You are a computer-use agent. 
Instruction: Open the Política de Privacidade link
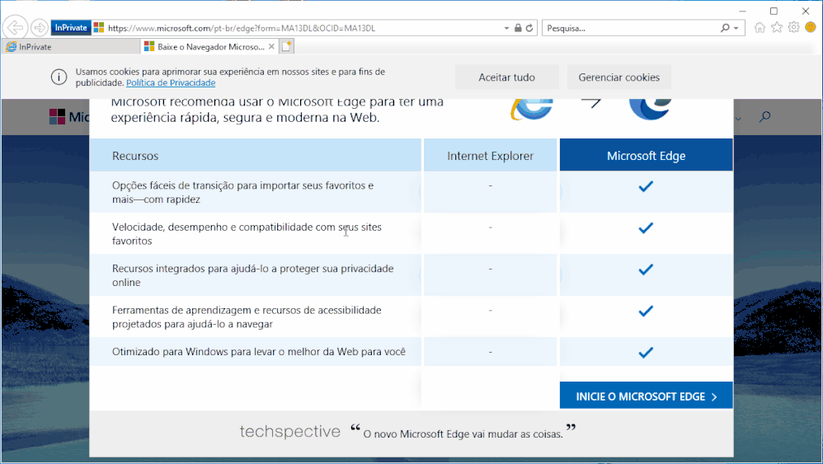coord(171,83)
